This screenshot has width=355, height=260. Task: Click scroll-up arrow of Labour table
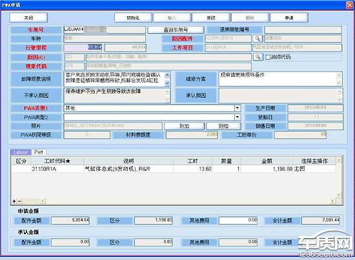(339, 160)
